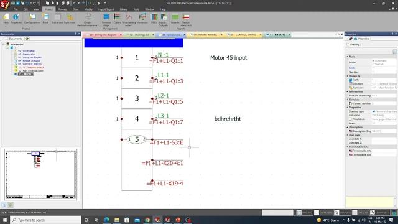The image size is (398, 224).
Task: Switch to the Draw ribbon tab
Action: 75,9
